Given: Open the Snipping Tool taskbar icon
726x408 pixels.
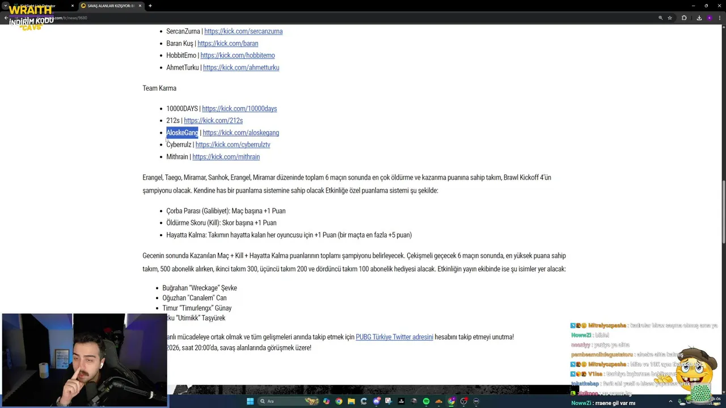Looking at the screenshot, I should (389, 401).
